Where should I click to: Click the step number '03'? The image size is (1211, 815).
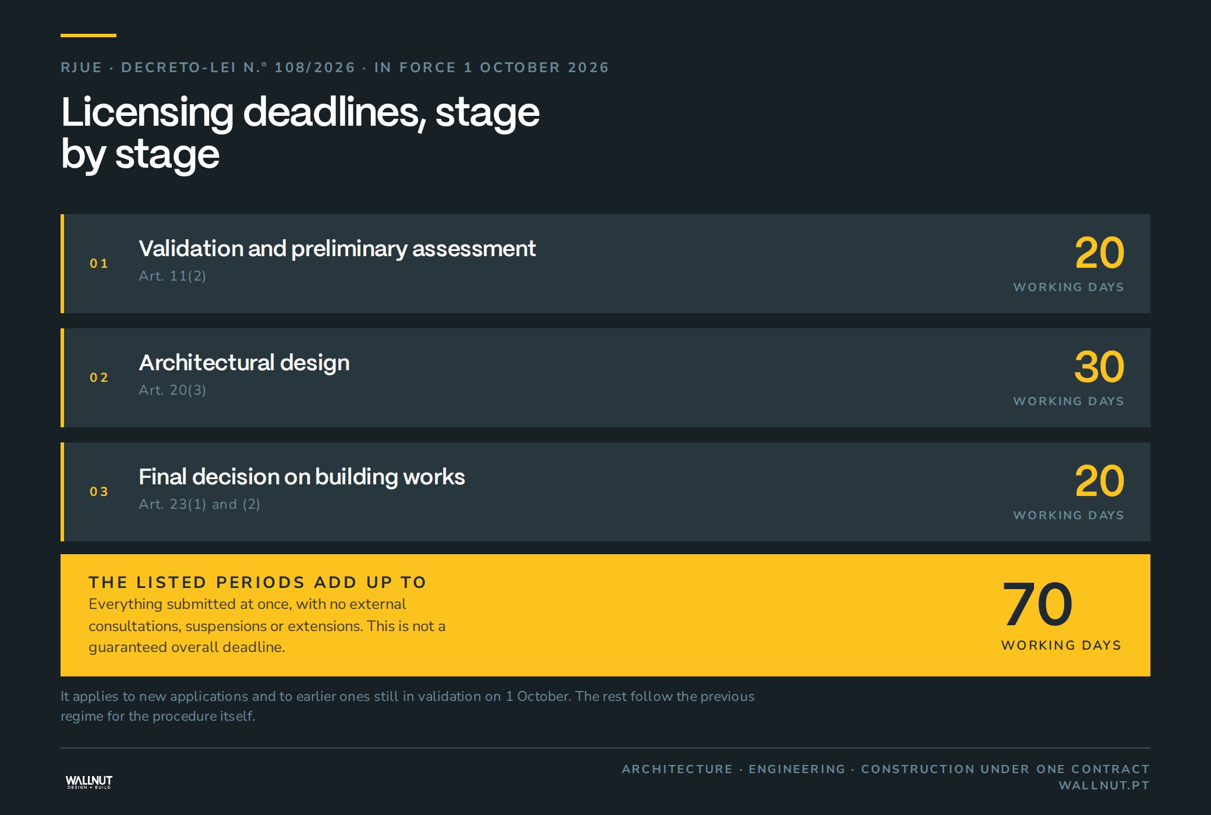(99, 492)
